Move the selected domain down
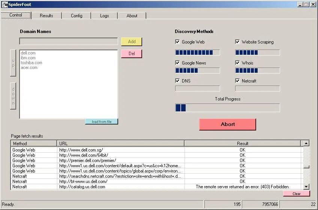This screenshot has height=210, width=318. [x=13, y=96]
